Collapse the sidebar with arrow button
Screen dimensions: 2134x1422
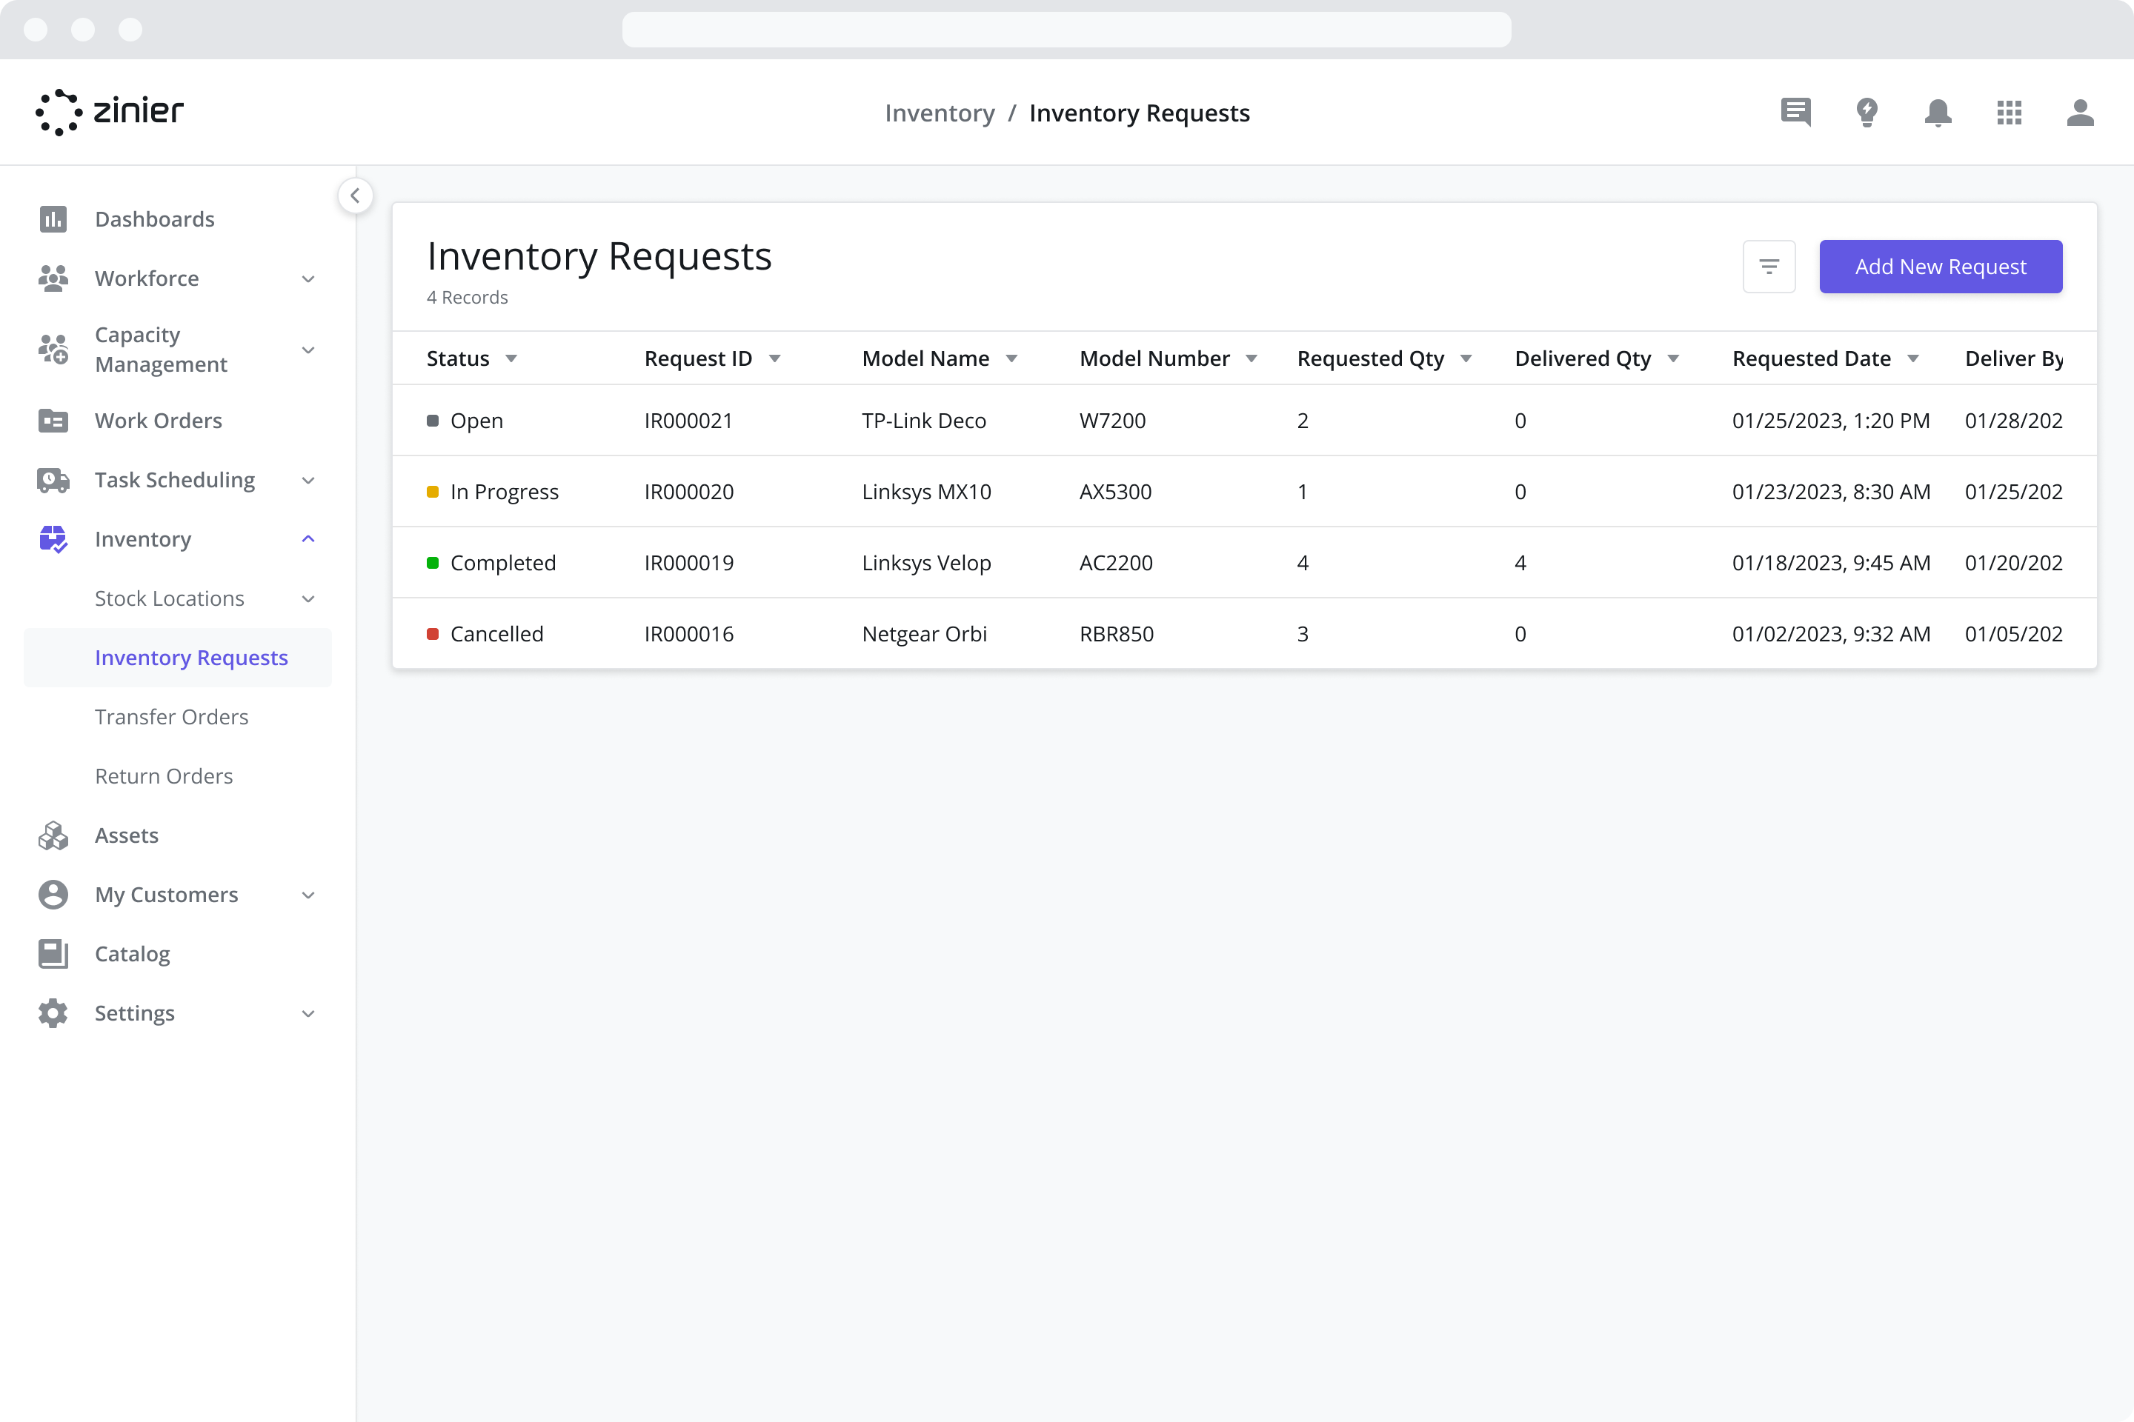point(355,195)
